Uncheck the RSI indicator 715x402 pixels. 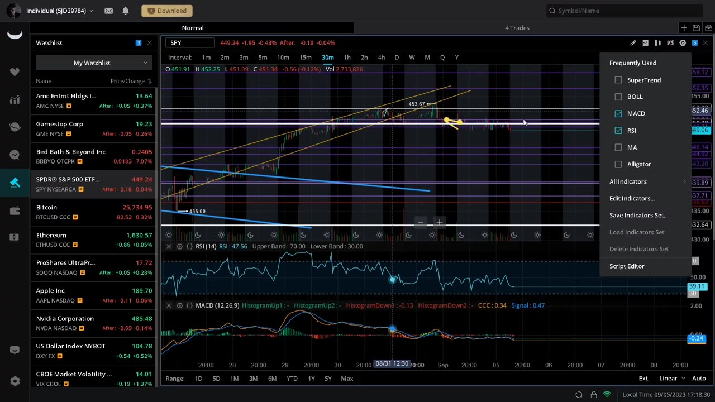pyautogui.click(x=618, y=130)
